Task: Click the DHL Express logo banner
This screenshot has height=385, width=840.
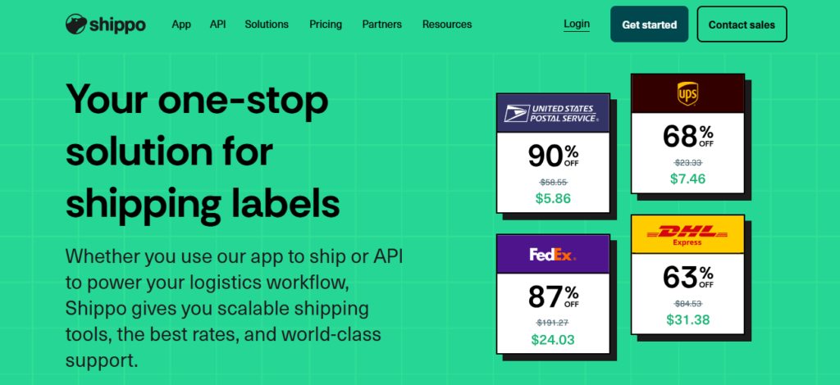Action: coord(687,234)
